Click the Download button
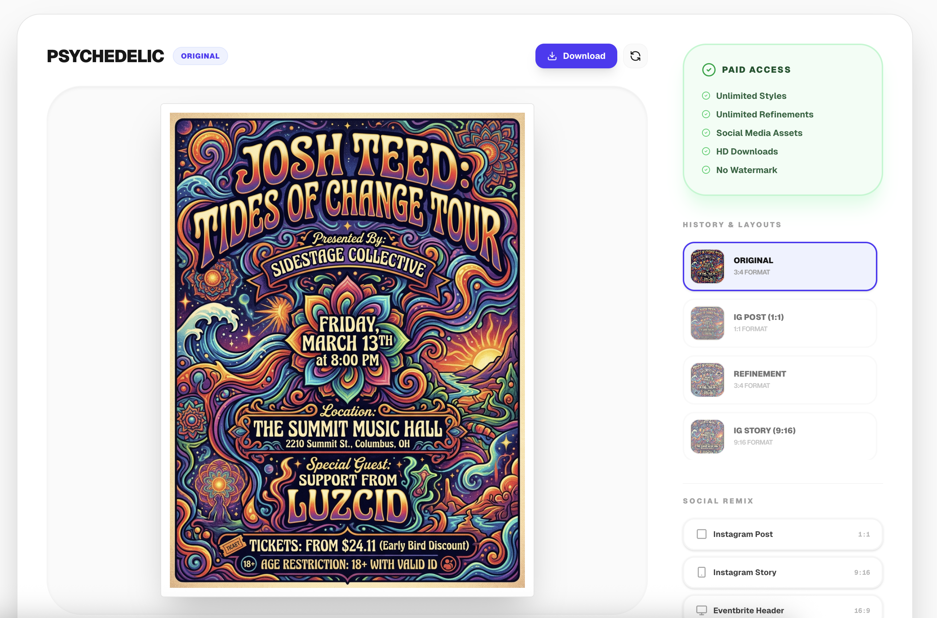 (x=576, y=56)
